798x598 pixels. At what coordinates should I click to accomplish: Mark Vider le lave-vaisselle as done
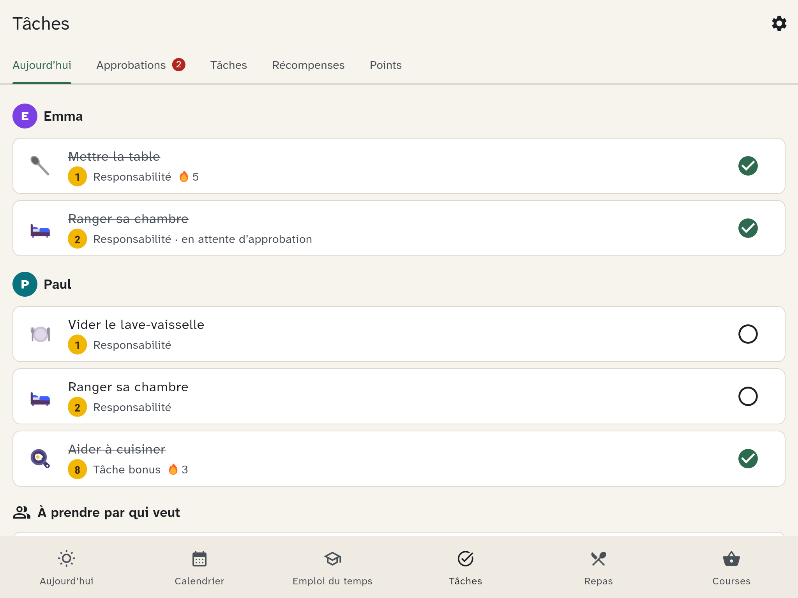click(x=748, y=334)
